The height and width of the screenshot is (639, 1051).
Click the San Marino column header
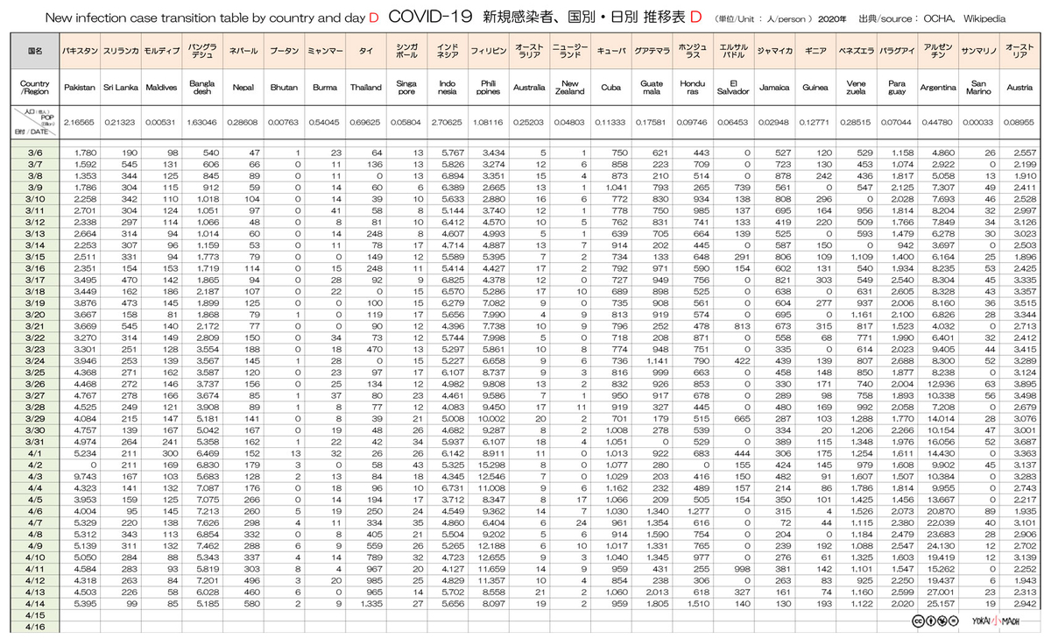978,88
